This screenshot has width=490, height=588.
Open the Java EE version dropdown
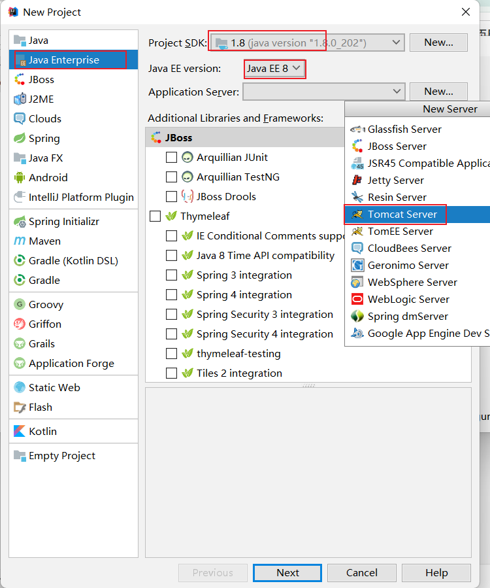(274, 69)
